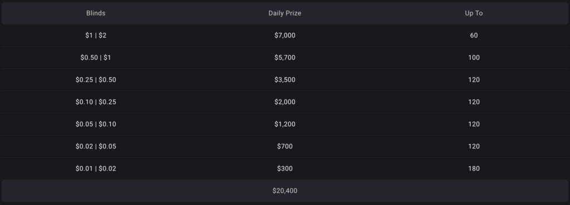Click the $3,500 daily prize value
The width and height of the screenshot is (570, 205).
[x=284, y=80]
